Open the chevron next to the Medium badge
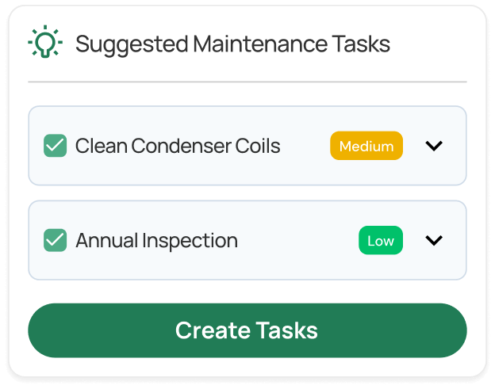495x389 pixels. point(433,146)
